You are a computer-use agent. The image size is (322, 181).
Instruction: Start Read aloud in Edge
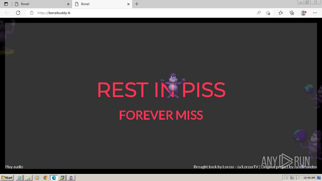click(x=259, y=13)
